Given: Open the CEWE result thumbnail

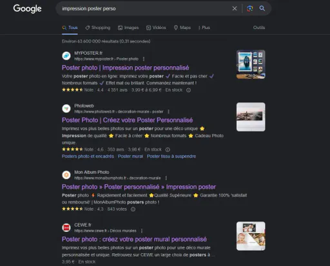Looking at the screenshot, I should [x=251, y=236].
